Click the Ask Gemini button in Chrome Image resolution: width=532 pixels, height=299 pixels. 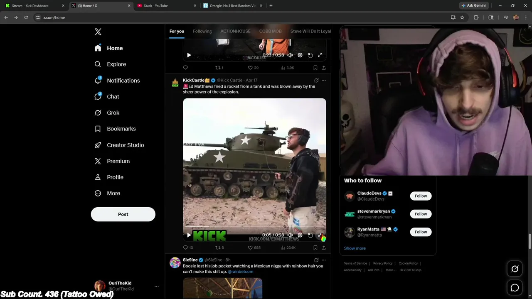(x=473, y=5)
